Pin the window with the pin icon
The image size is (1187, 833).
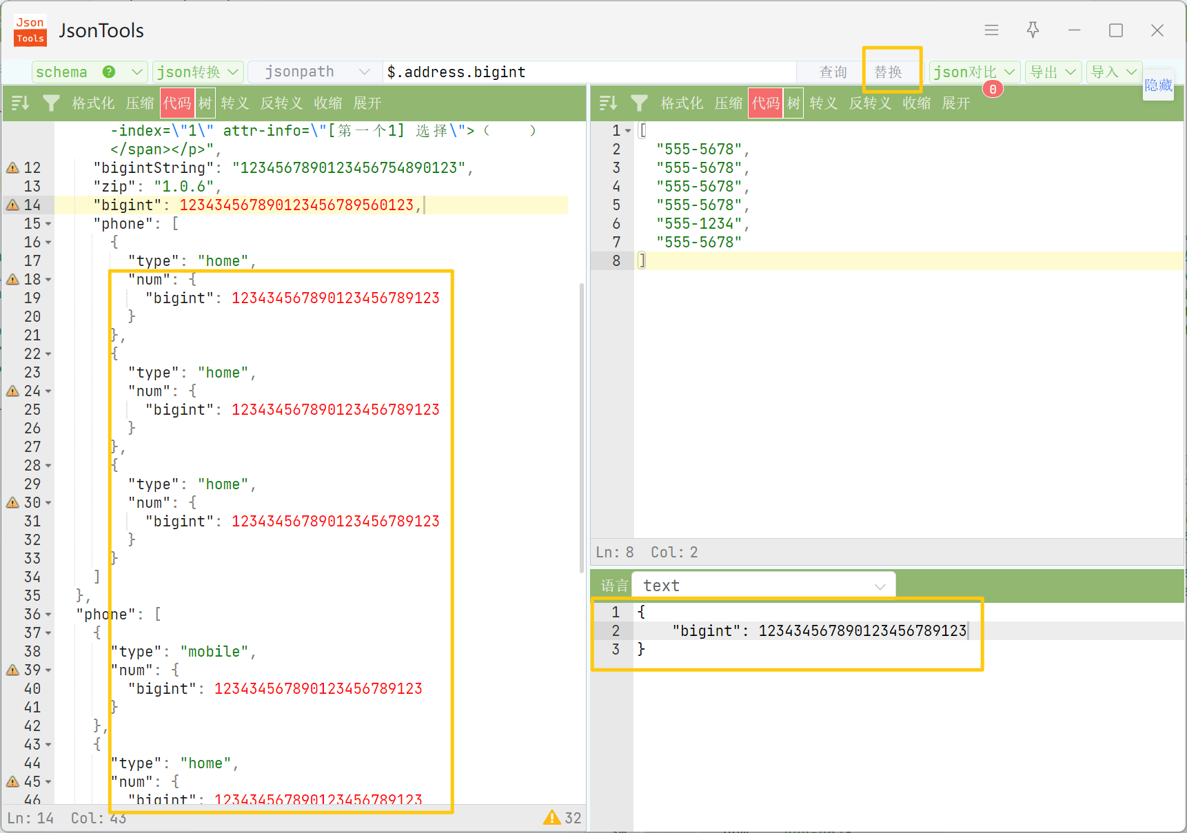(x=1033, y=30)
